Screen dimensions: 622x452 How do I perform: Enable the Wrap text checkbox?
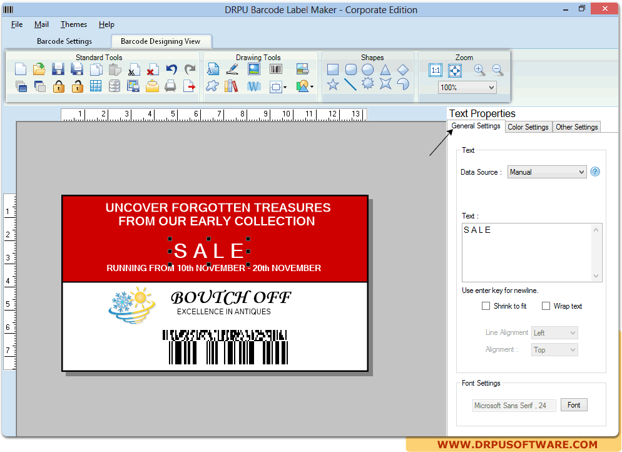point(546,306)
